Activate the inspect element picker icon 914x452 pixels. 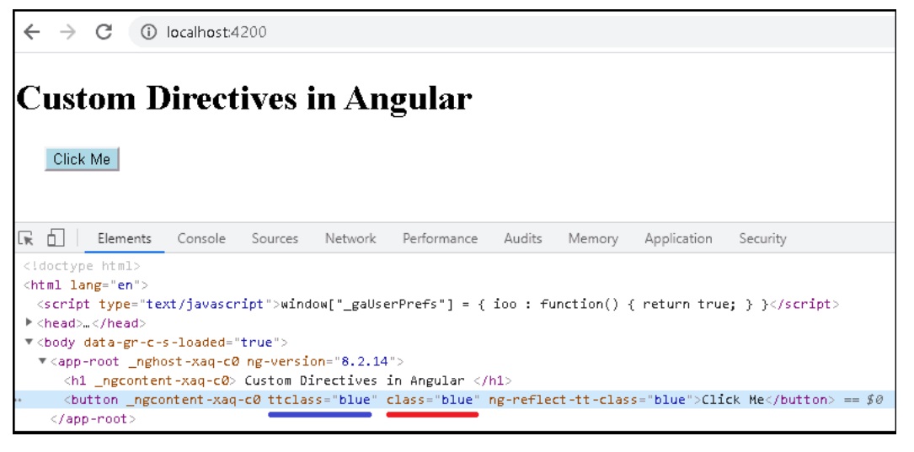(27, 239)
